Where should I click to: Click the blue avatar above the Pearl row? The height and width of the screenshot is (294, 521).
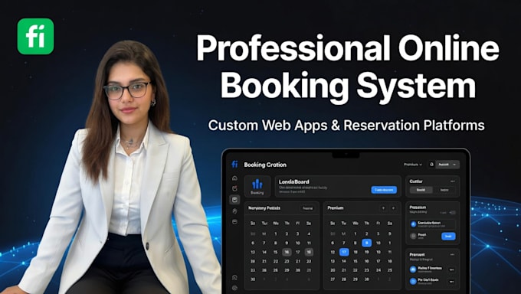tap(413, 224)
